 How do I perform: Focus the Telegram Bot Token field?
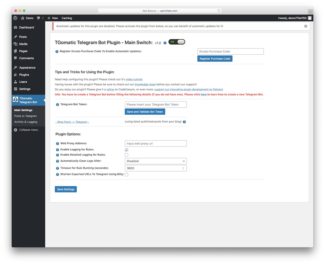[x=156, y=105]
